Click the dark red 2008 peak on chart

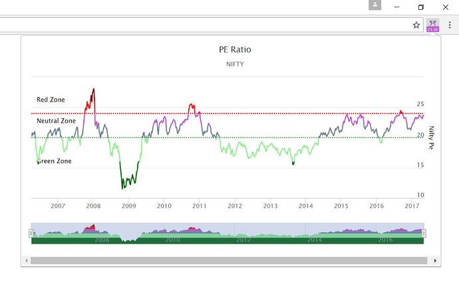pyautogui.click(x=92, y=94)
